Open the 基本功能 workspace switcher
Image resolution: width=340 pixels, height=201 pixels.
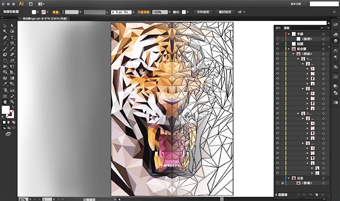pos(297,4)
